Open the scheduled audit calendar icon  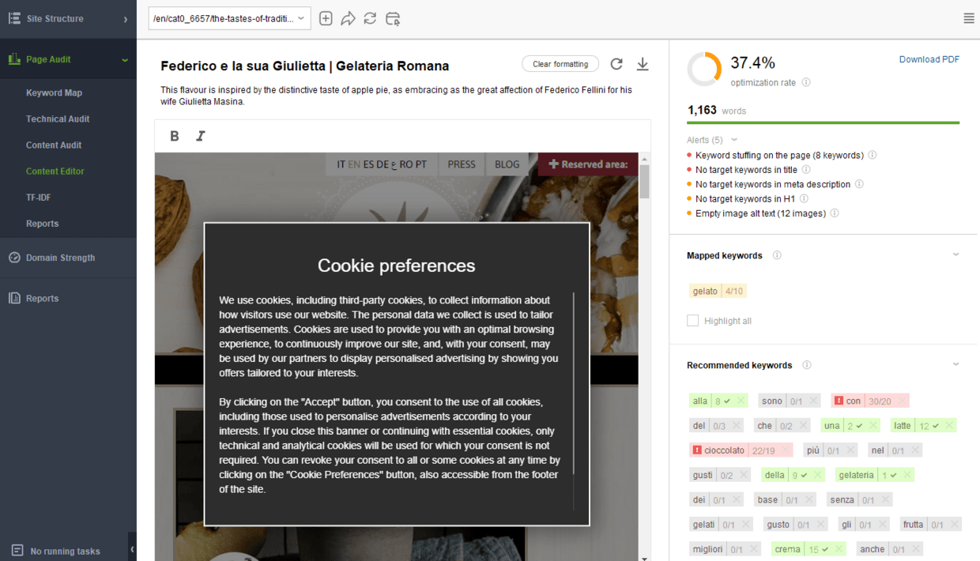tap(392, 17)
